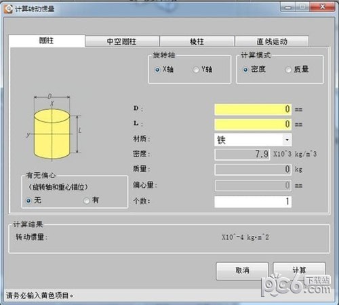339x305 pixels.
Task: Switch to the 中空圆柱 tab
Action: point(122,41)
